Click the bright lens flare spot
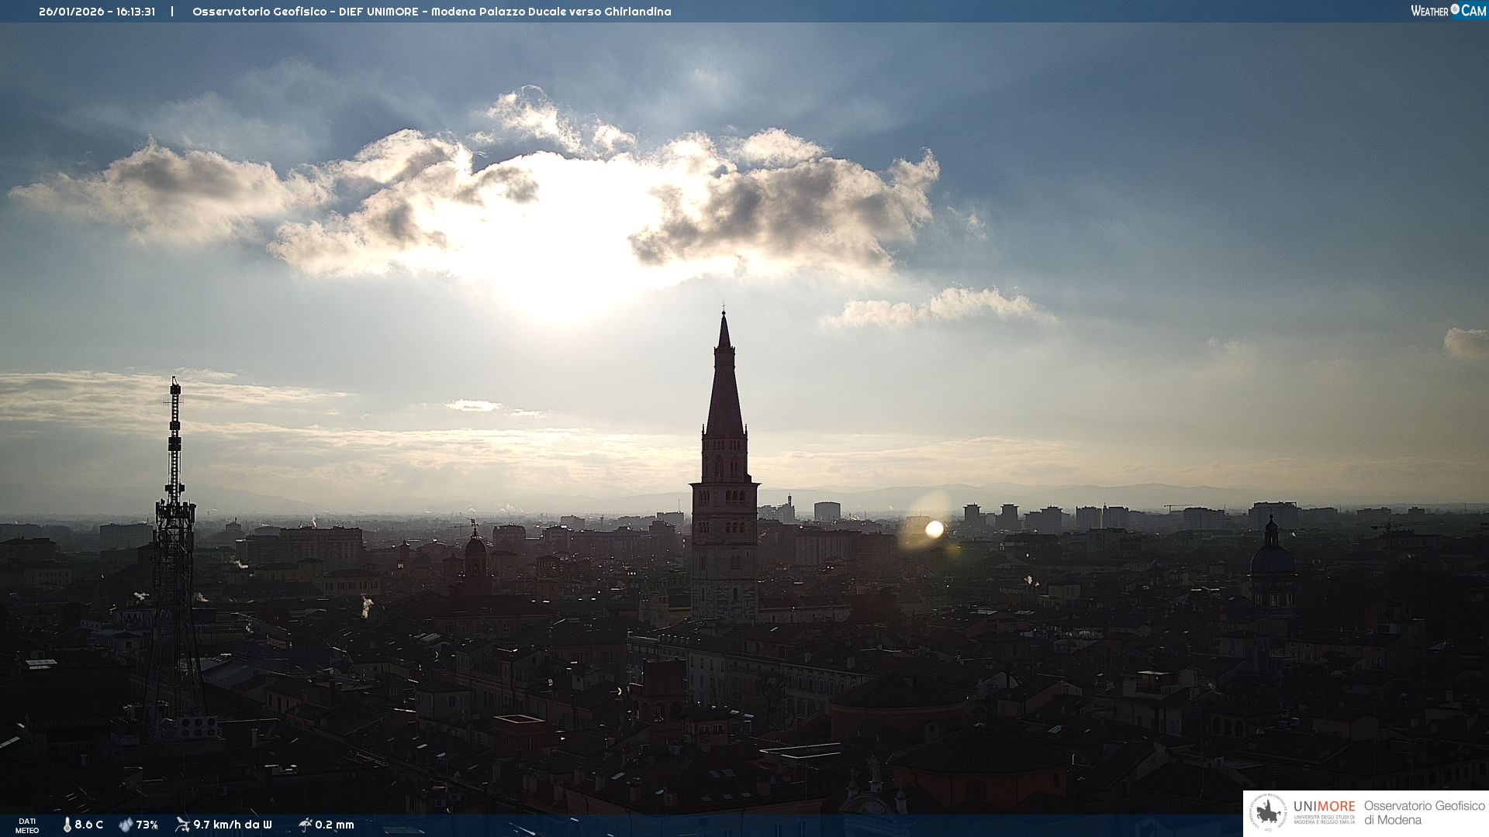The height and width of the screenshot is (837, 1489). click(935, 529)
